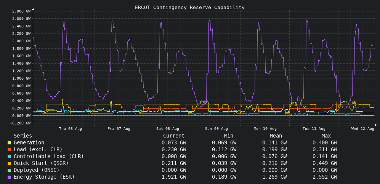Click the 2.000 GW y-axis label

click(21, 41)
